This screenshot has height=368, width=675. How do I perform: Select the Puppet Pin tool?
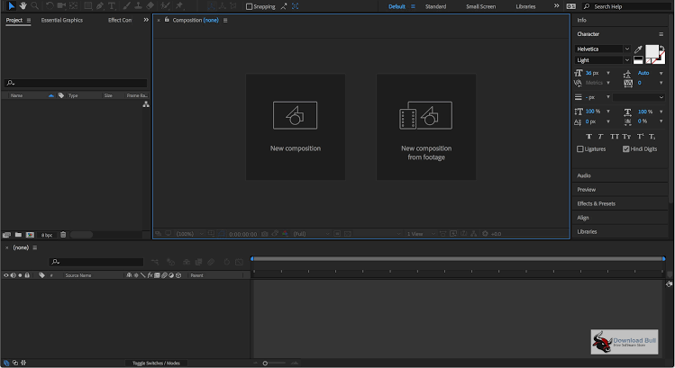179,6
